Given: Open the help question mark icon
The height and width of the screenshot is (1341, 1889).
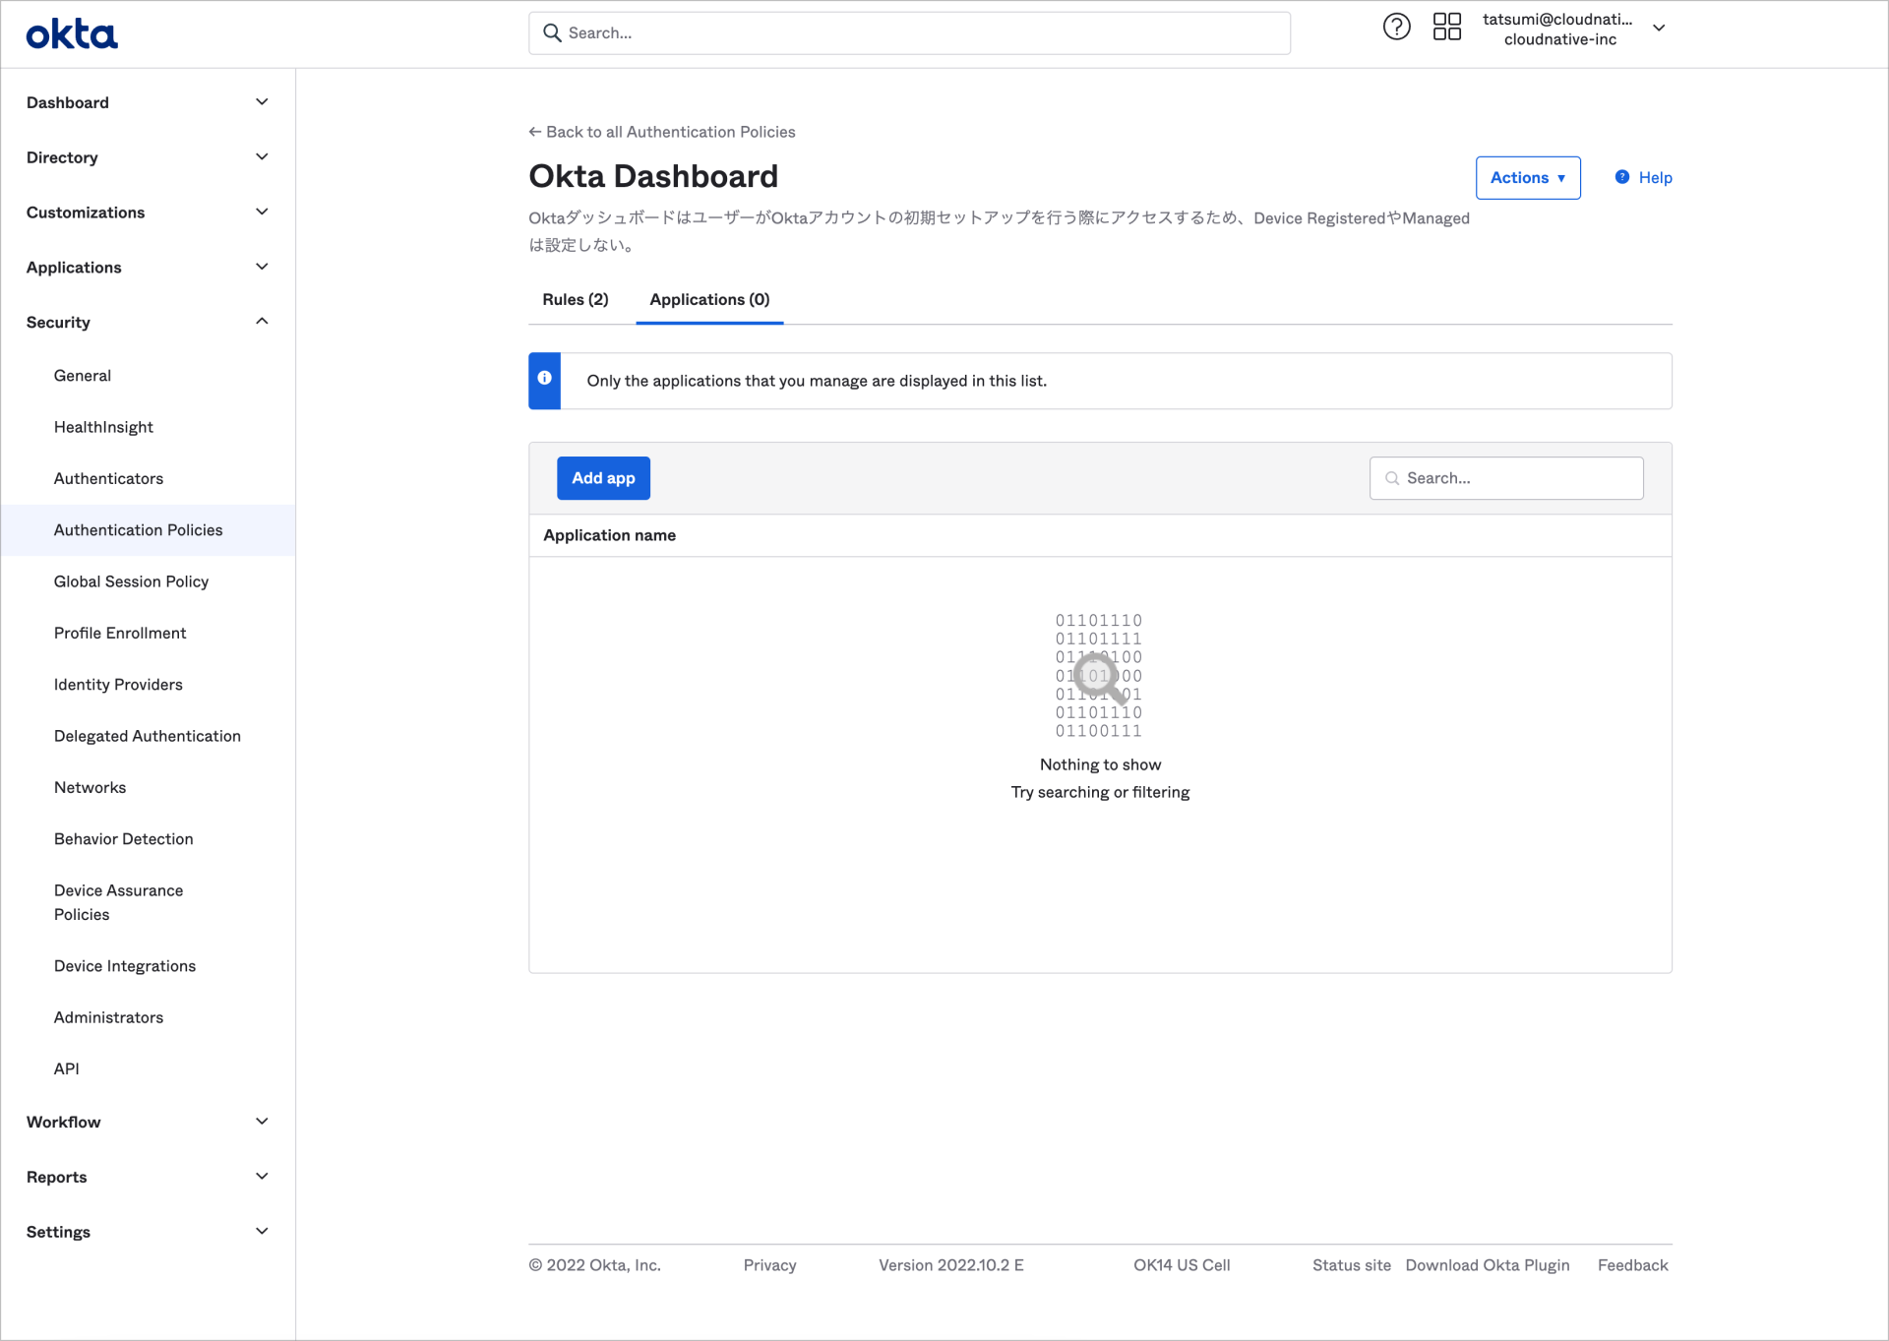Looking at the screenshot, I should pos(1396,27).
